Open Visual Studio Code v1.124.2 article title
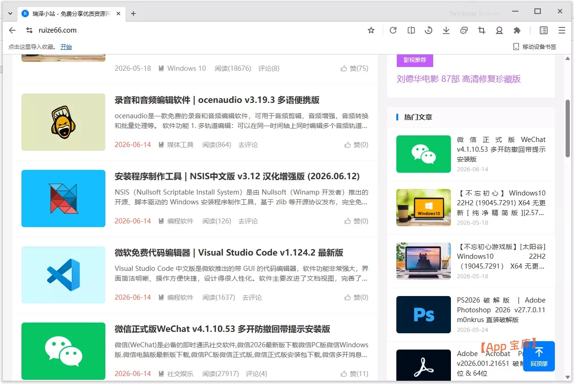This screenshot has width=574, height=384. [x=229, y=253]
